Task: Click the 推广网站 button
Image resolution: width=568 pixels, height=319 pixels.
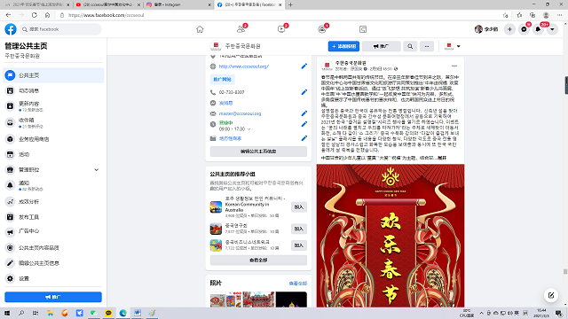Action: coord(222,79)
